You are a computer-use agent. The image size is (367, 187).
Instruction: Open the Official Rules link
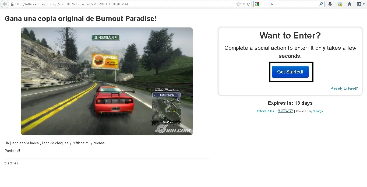pyautogui.click(x=265, y=111)
